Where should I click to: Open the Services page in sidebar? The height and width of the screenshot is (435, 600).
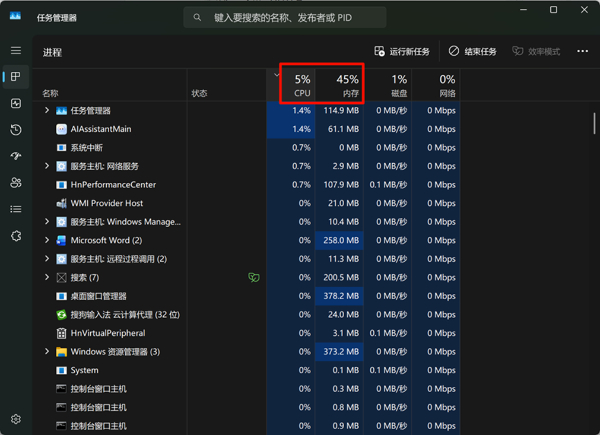[16, 236]
